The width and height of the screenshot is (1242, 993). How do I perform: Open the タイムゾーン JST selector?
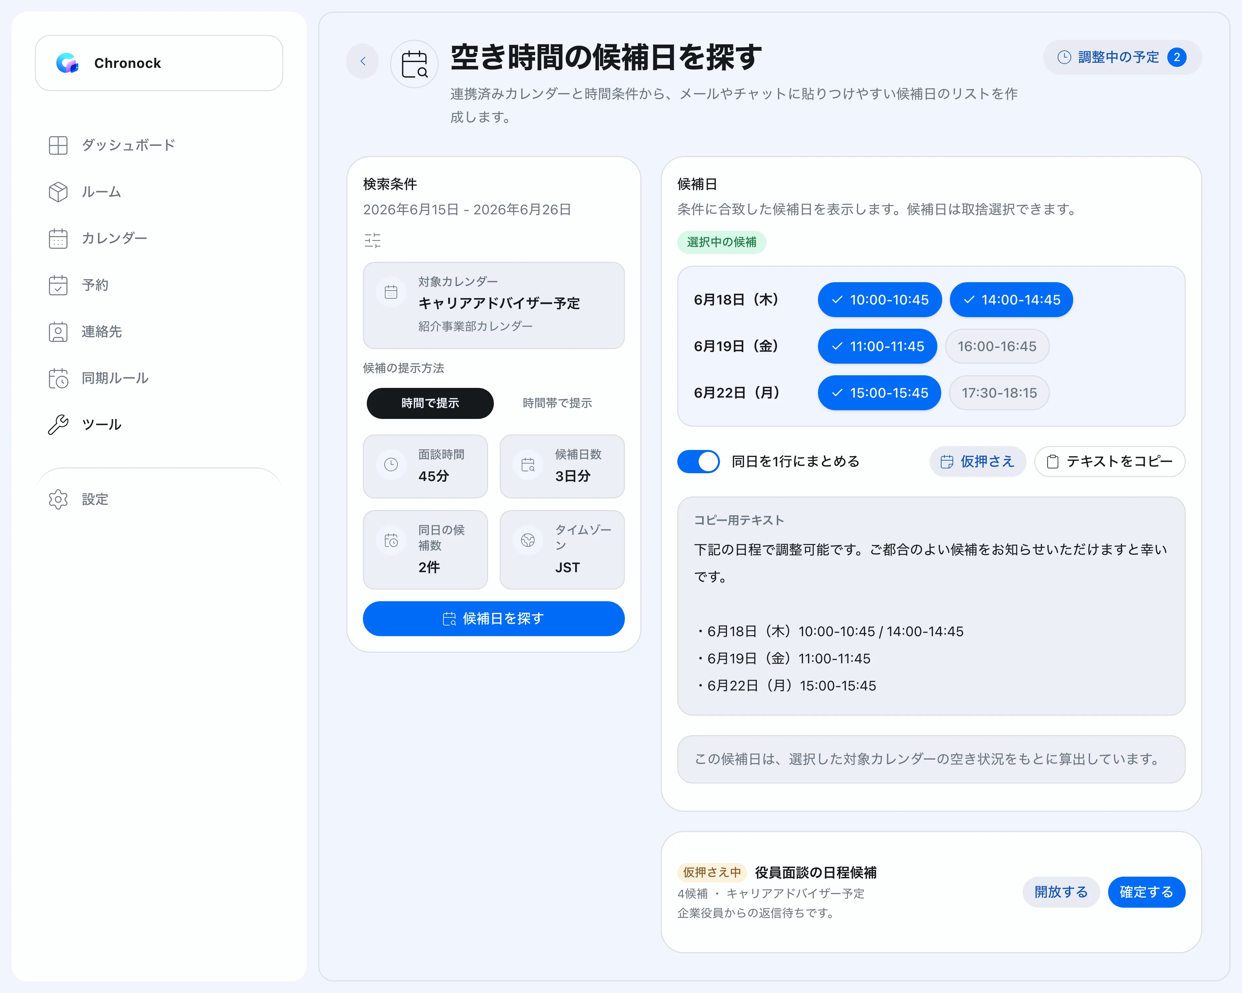coord(562,550)
